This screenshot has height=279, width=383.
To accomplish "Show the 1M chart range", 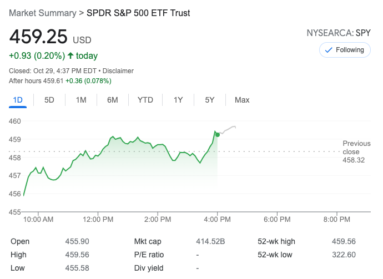I will (x=81, y=100).
